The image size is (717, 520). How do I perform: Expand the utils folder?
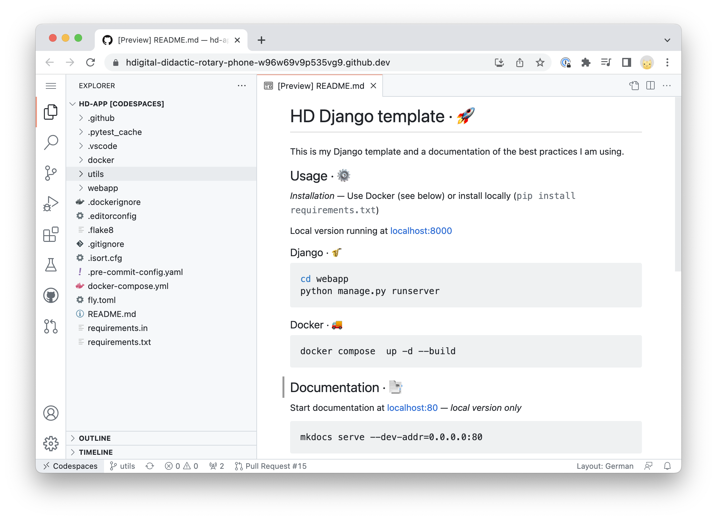coord(161,174)
